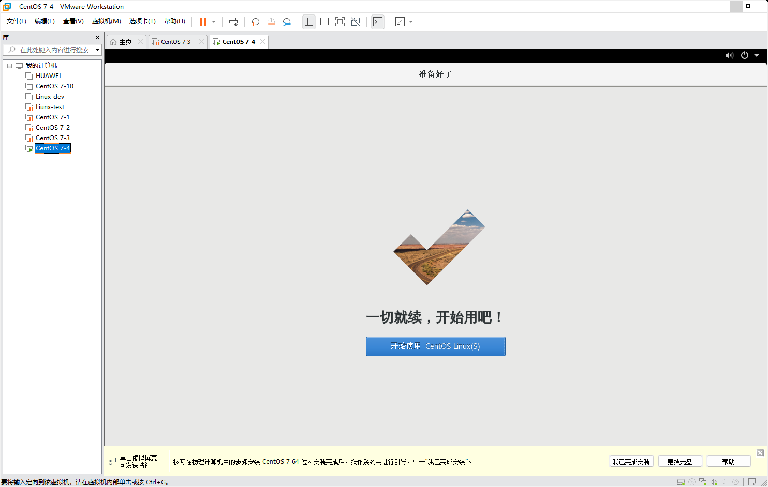Select CentOS 7-10 in the library

tap(54, 86)
